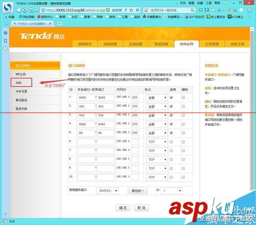This screenshot has height=225, width=256.
Task: Open protocol dropdown for row 1 (port 8000)
Action: coord(157,97)
